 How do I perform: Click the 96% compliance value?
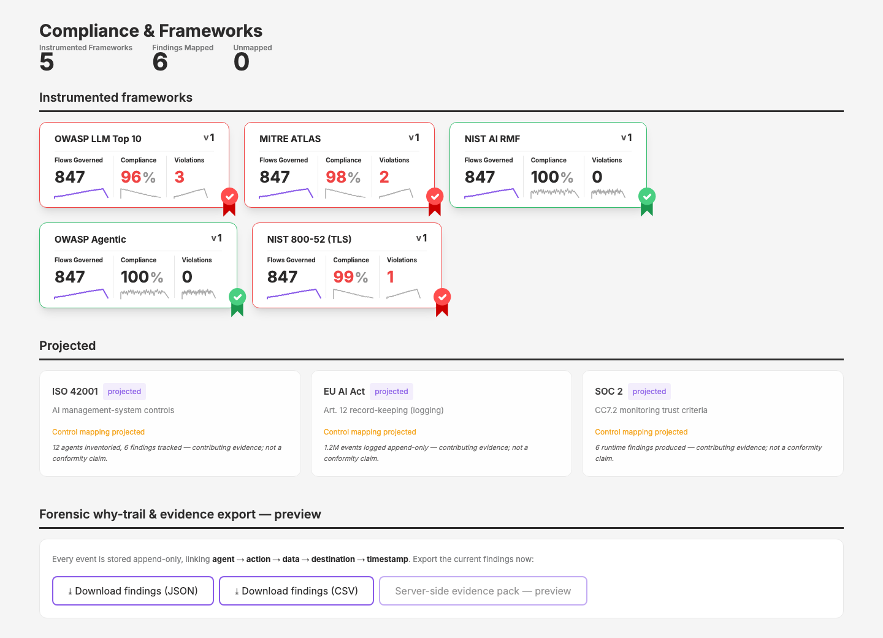point(138,177)
